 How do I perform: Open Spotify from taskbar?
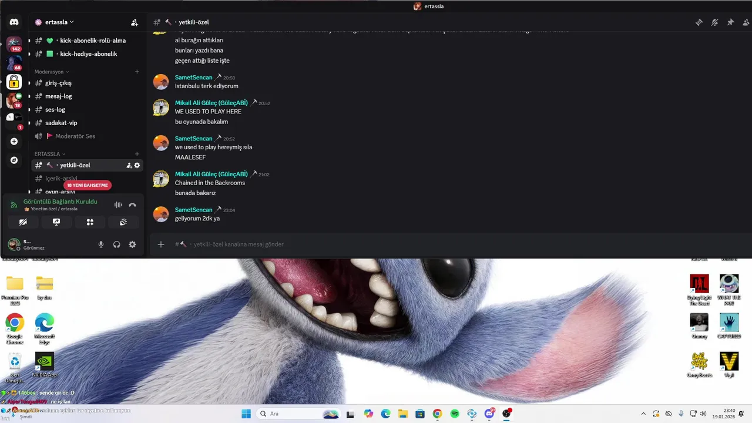455,414
